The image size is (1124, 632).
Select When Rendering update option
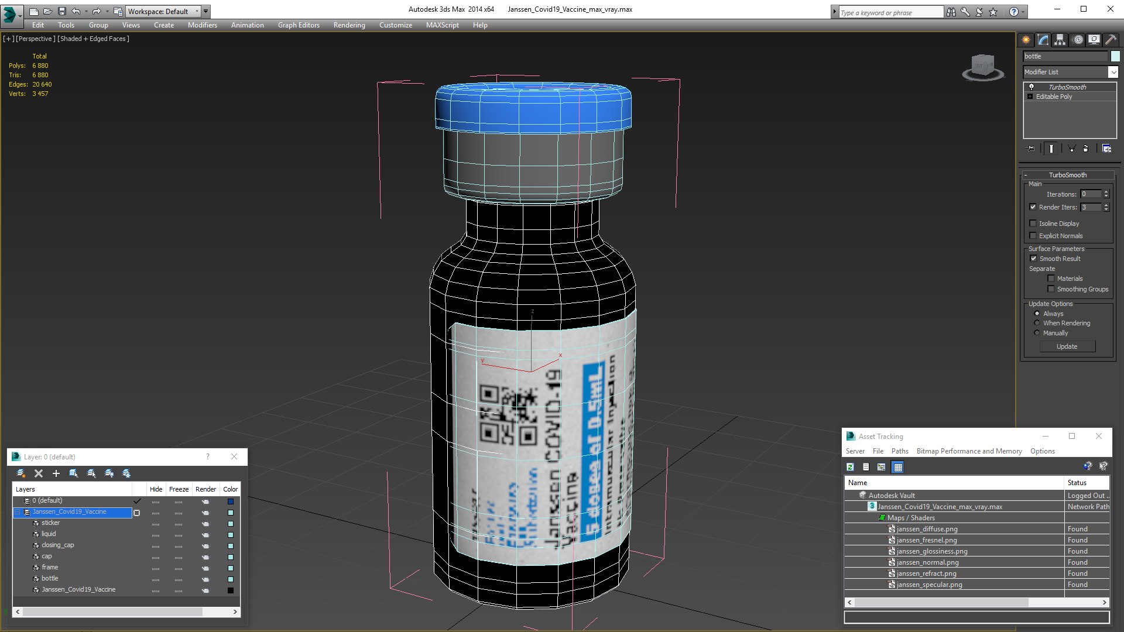[x=1037, y=323]
